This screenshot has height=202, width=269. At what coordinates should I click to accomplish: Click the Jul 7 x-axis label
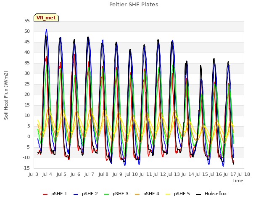tap(89, 174)
